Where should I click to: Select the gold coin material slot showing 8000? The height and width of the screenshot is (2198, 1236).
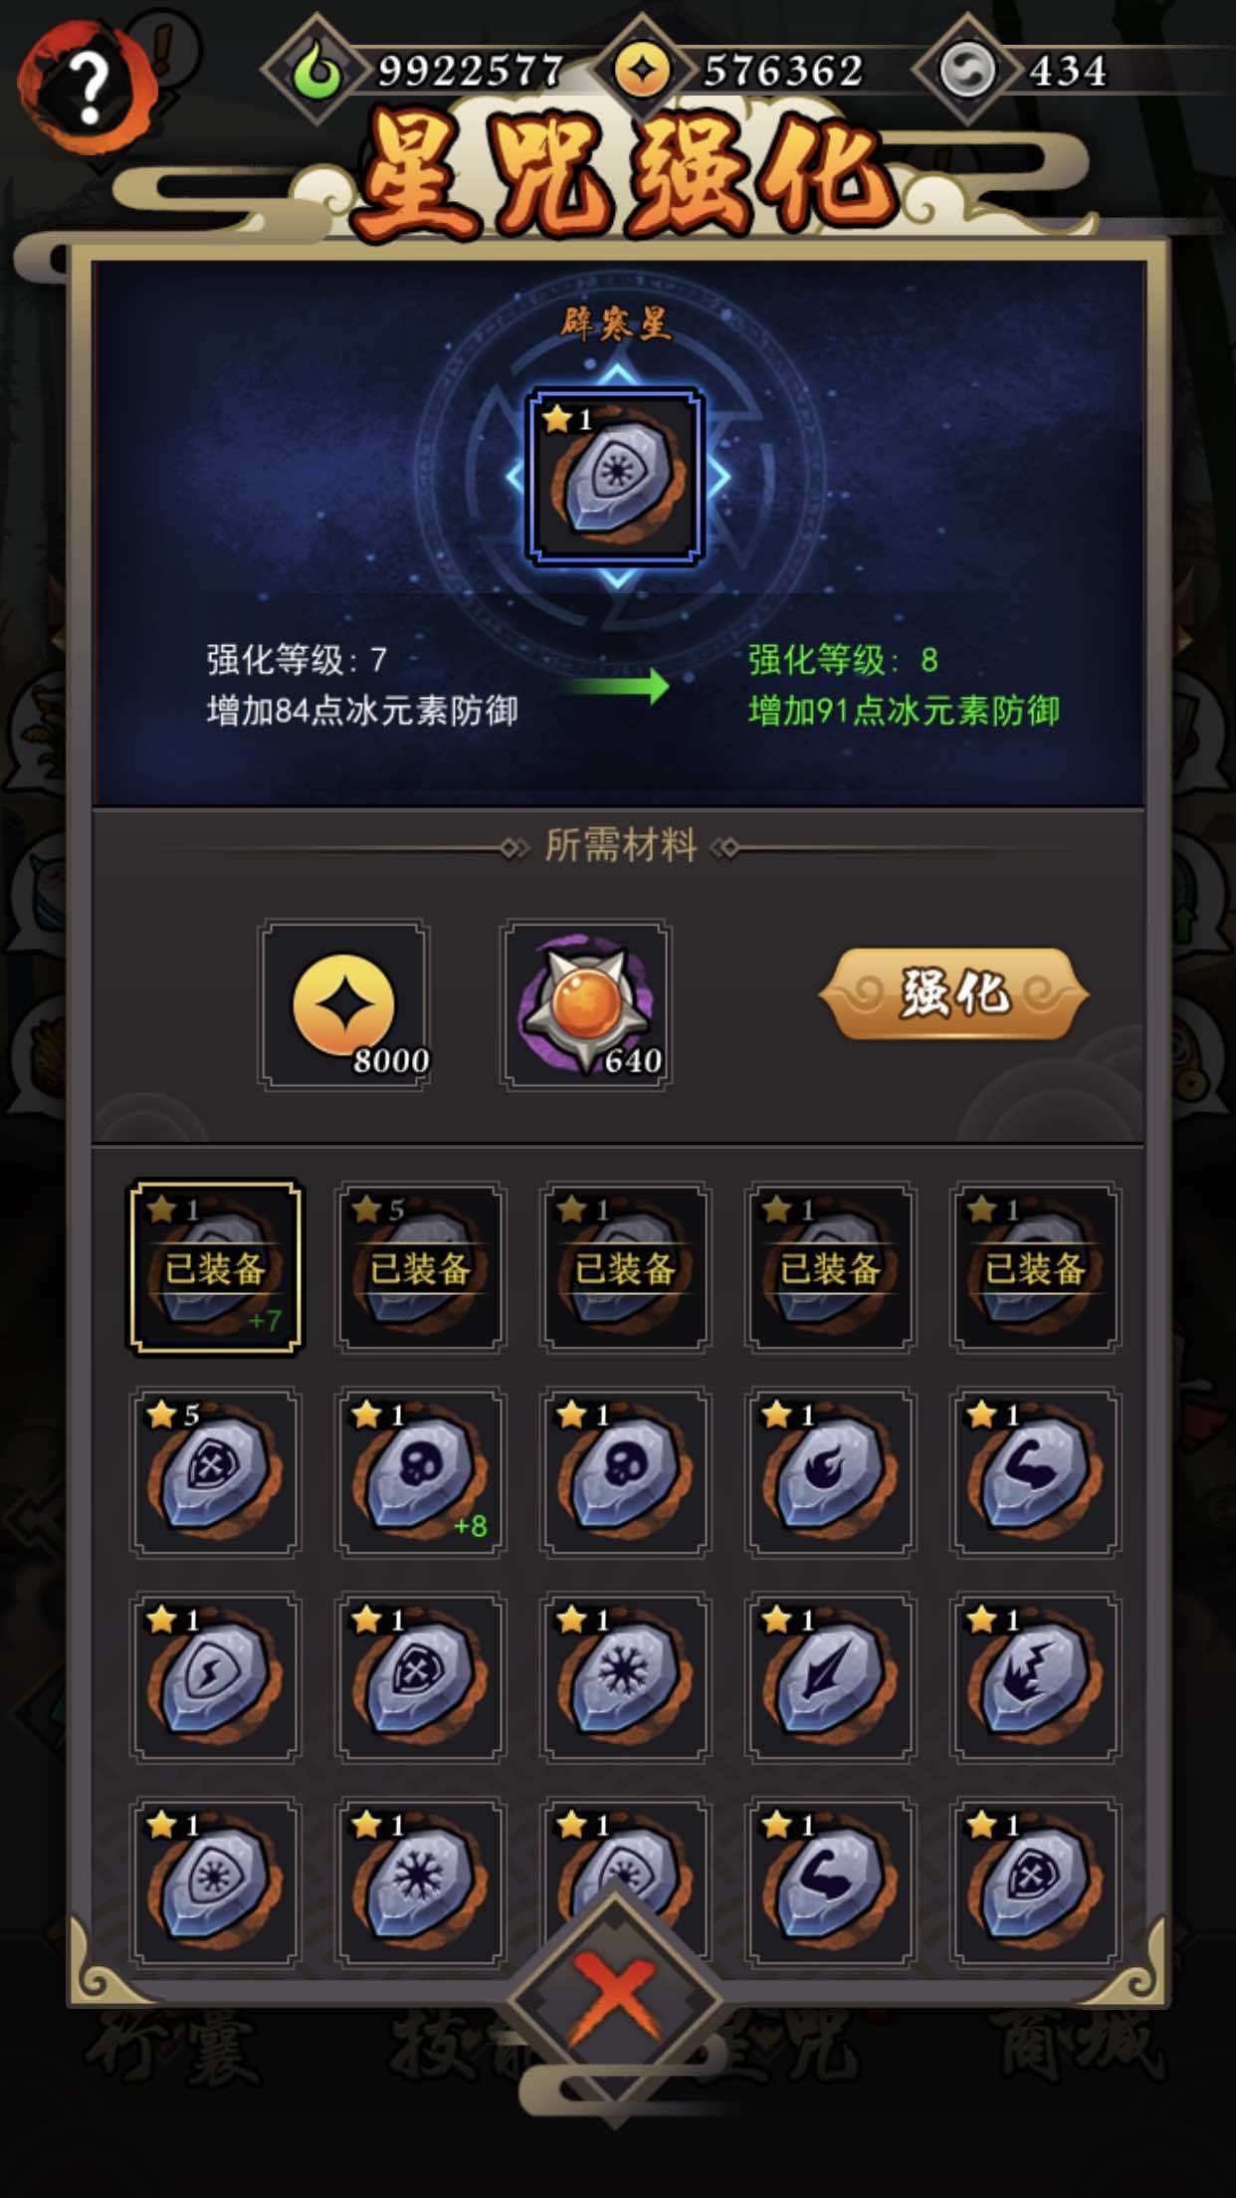(344, 1005)
